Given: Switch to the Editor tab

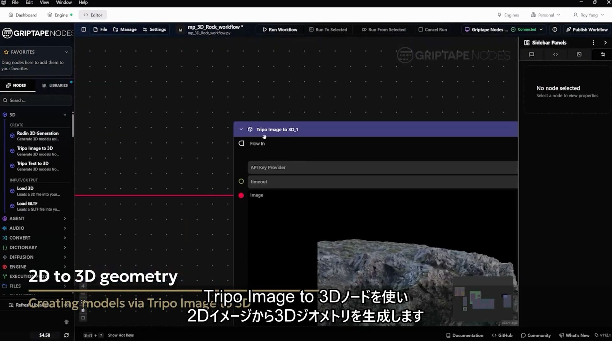Looking at the screenshot, I should point(93,15).
